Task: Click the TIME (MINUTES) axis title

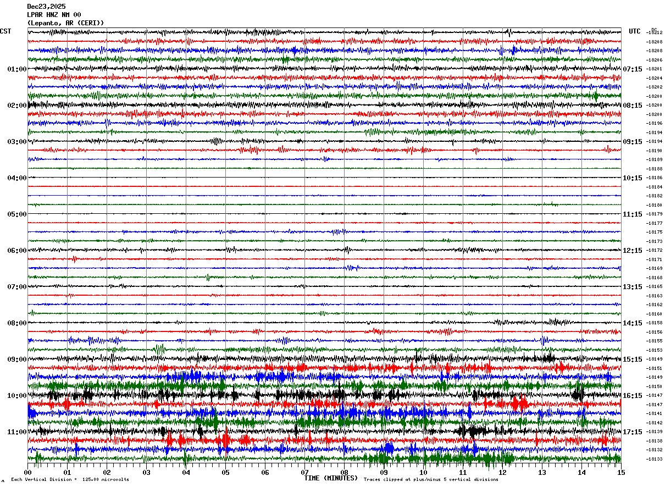Action: (x=331, y=479)
